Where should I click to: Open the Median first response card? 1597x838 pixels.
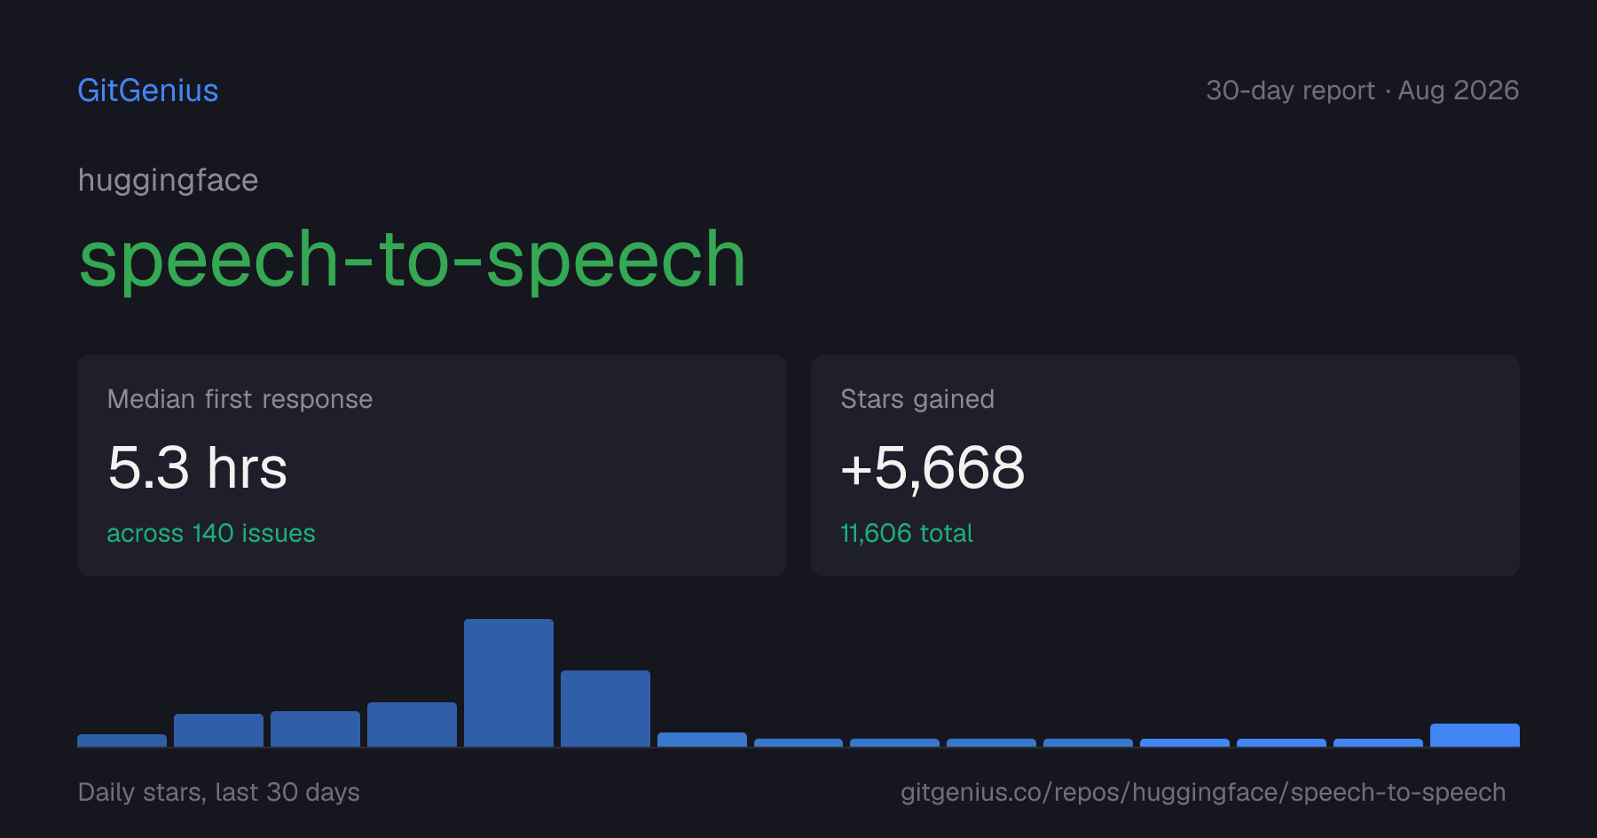coord(432,466)
